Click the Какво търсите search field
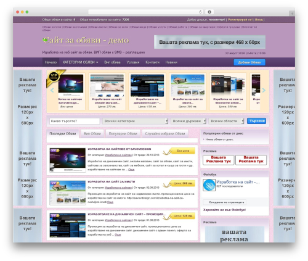Image resolution: width=308 pixels, height=261 pixels. coord(75,121)
